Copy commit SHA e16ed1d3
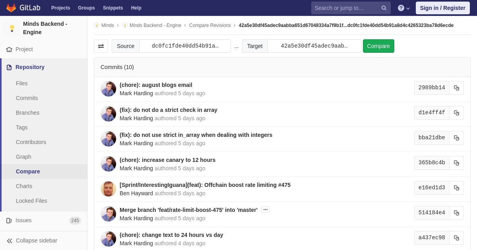 [x=456, y=188]
